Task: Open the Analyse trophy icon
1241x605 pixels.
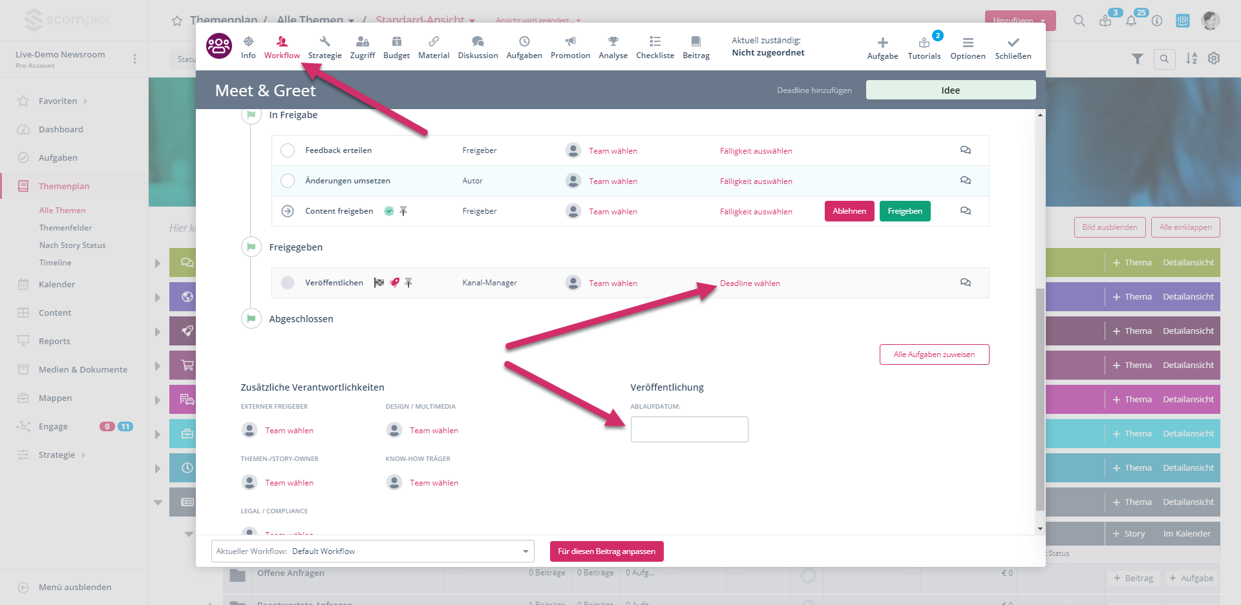Action: pos(613,42)
